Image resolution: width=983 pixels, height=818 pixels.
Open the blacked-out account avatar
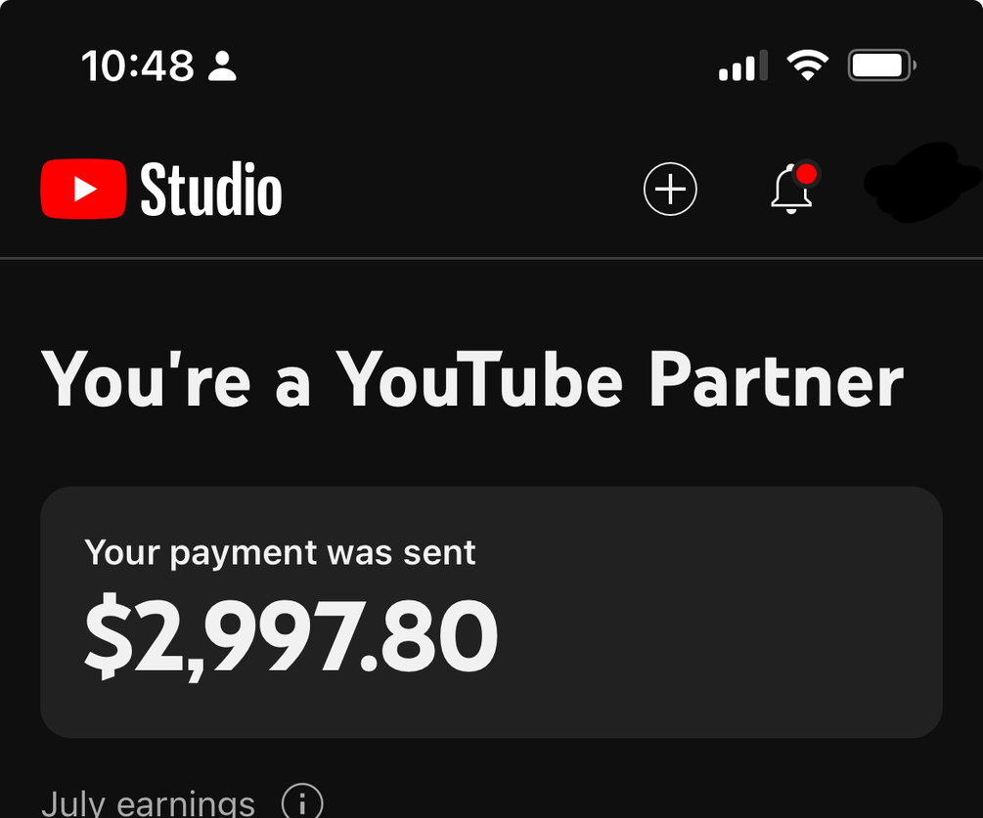pyautogui.click(x=919, y=182)
